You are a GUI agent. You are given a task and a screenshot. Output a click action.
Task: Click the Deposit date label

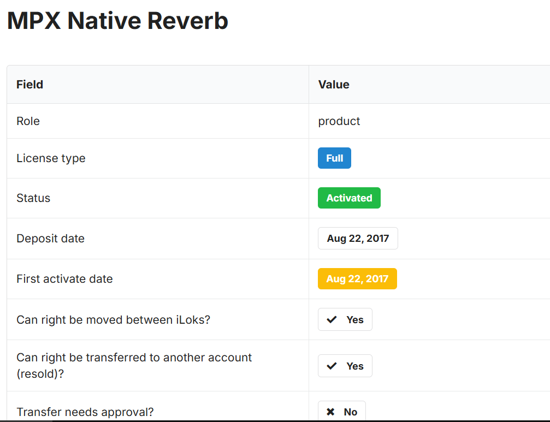pos(50,239)
